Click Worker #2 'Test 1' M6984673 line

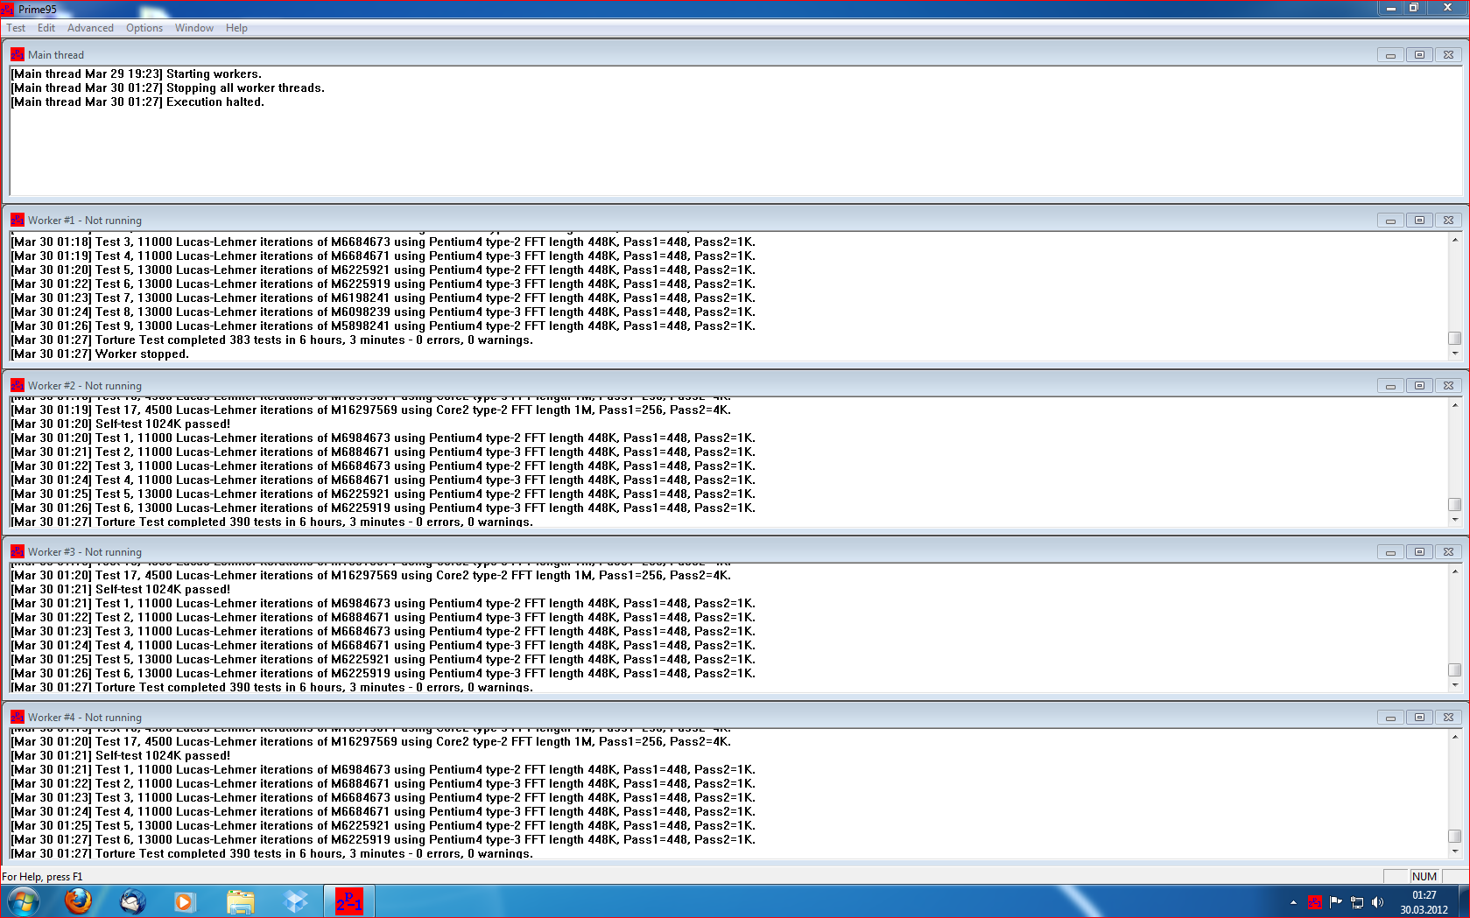383,438
